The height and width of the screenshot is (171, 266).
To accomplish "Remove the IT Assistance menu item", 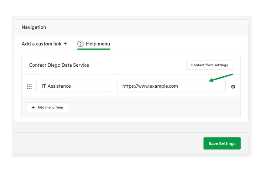I will coord(233,87).
